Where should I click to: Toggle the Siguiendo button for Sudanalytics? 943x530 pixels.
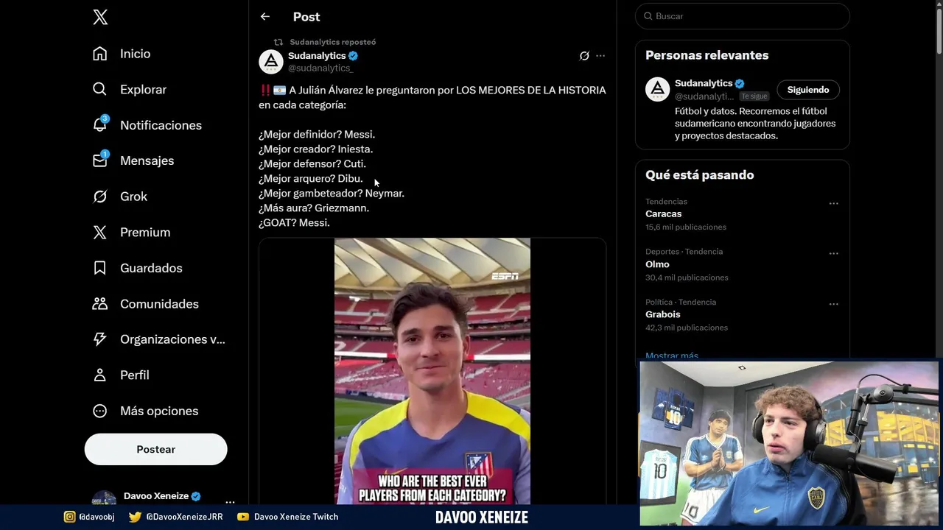coord(808,90)
